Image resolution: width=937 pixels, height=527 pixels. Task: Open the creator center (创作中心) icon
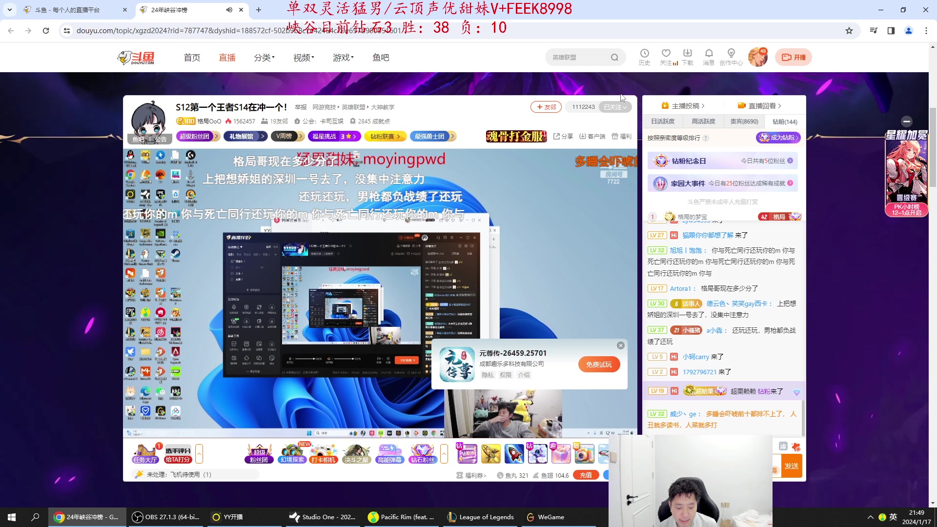[731, 57]
